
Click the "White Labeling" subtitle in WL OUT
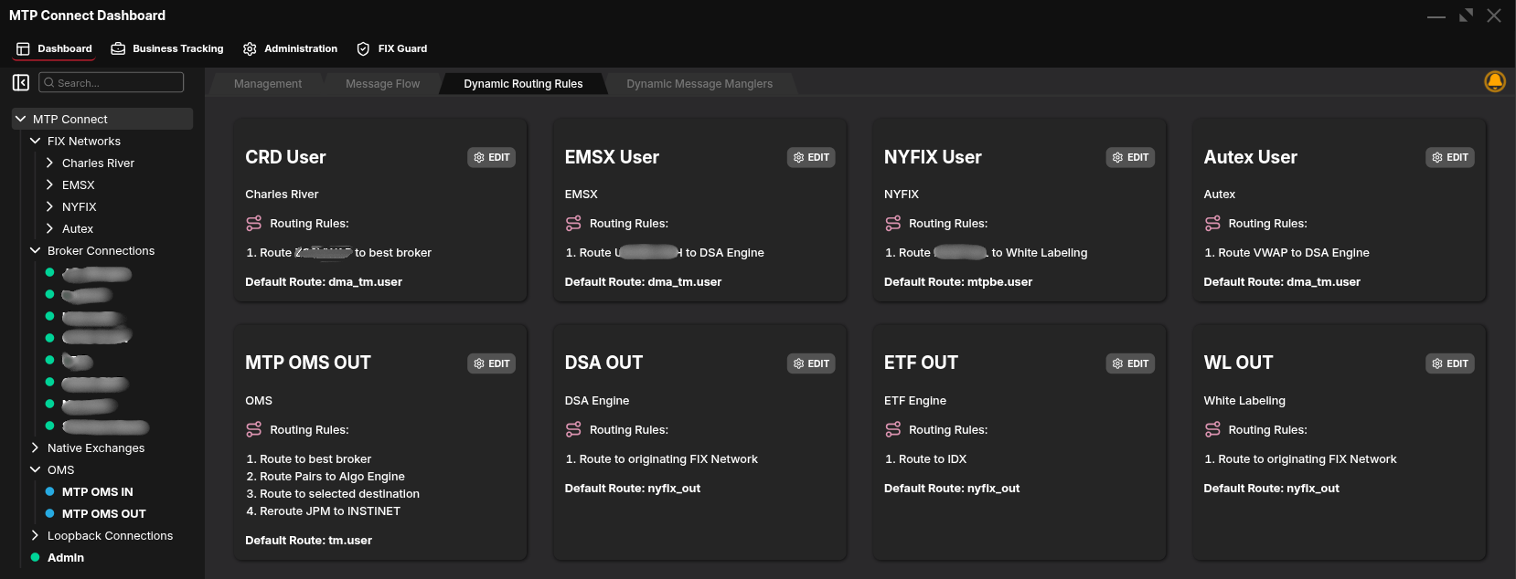1244,400
